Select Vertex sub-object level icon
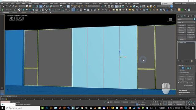The height and width of the screenshot is (110, 196). [180, 68]
